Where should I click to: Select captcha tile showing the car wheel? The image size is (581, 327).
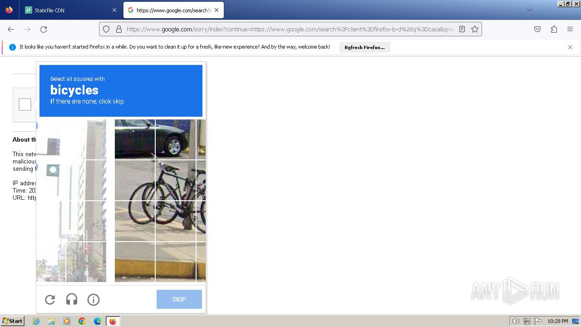176,139
